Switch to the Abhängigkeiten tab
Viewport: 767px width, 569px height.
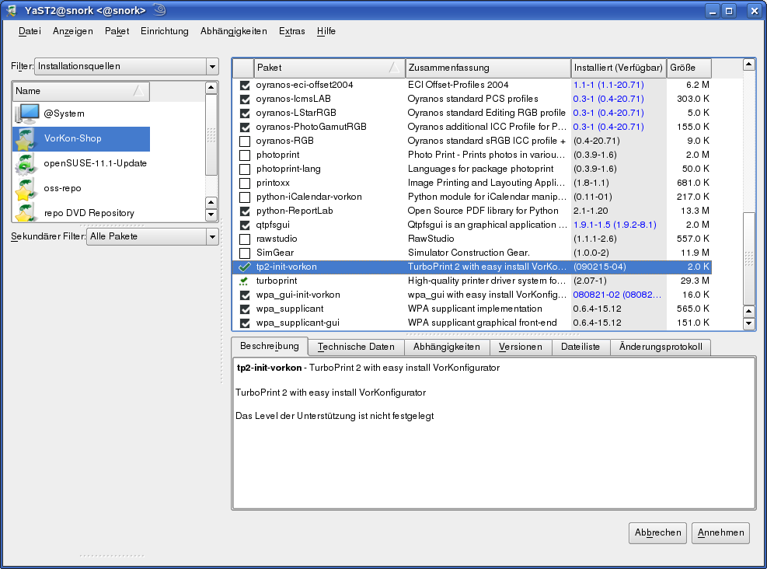click(x=447, y=347)
